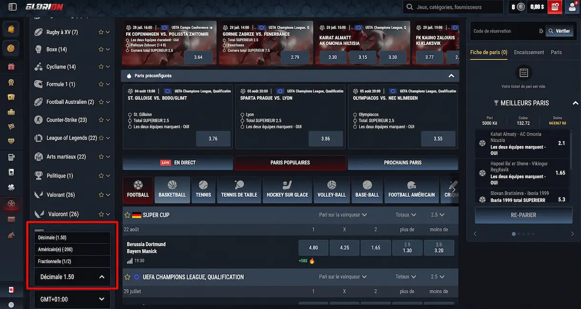581x309 pixels.
Task: Open the horse racing icon in sidebar
Action: pyautogui.click(x=11, y=234)
